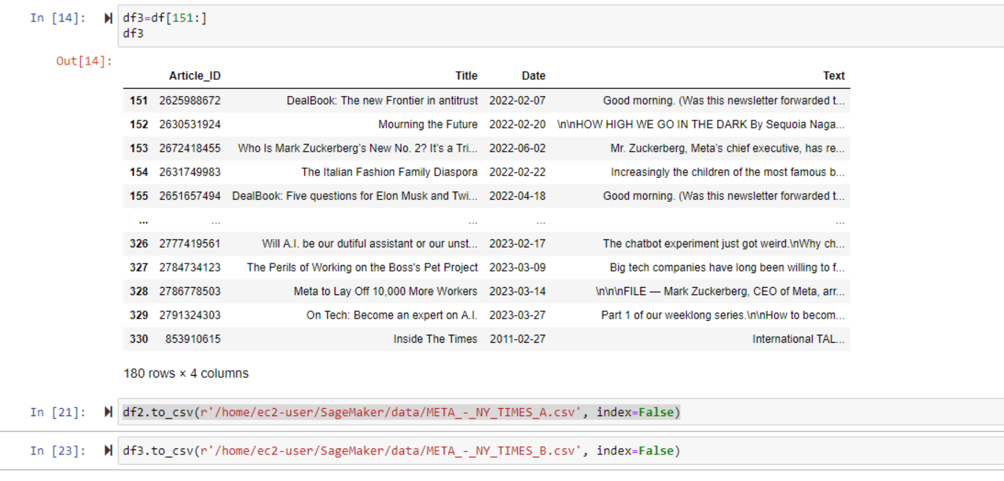Screen dimensions: 1004x481
Task: Click date 2022-06-02
Action: click(517, 148)
